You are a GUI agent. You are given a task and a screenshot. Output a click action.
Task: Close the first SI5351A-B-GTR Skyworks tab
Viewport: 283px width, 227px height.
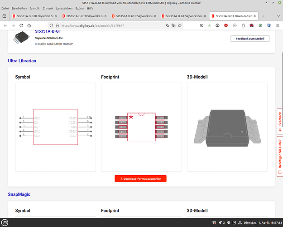tap(56, 16)
